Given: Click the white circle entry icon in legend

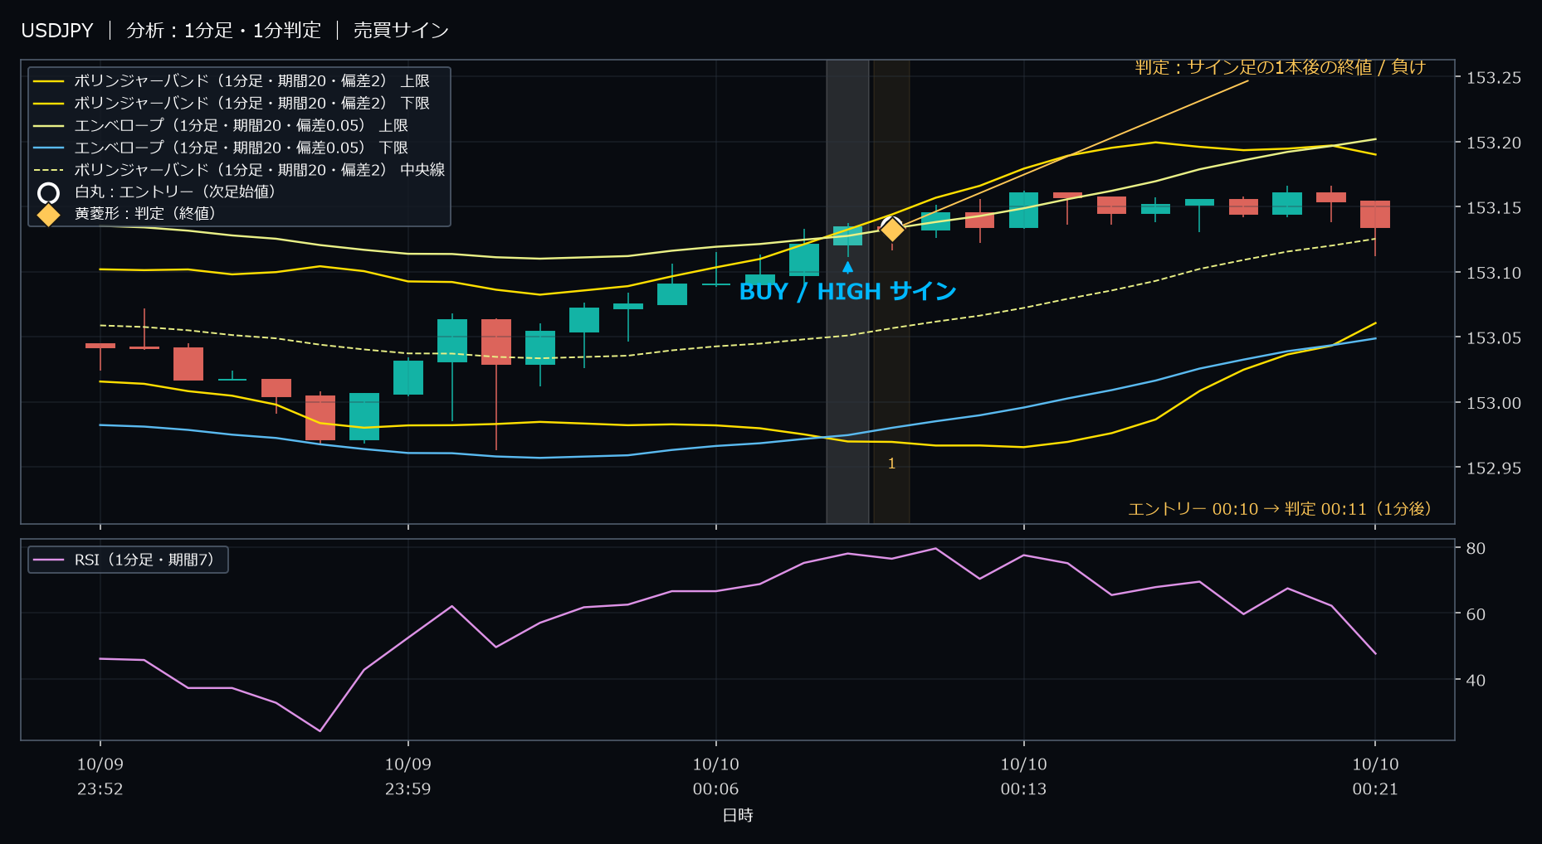Looking at the screenshot, I should (x=49, y=193).
